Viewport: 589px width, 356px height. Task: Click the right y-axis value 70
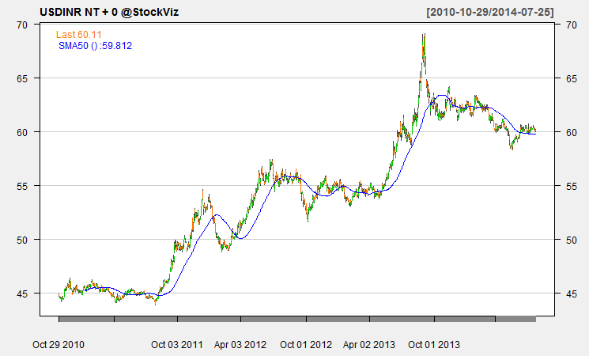tap(572, 25)
